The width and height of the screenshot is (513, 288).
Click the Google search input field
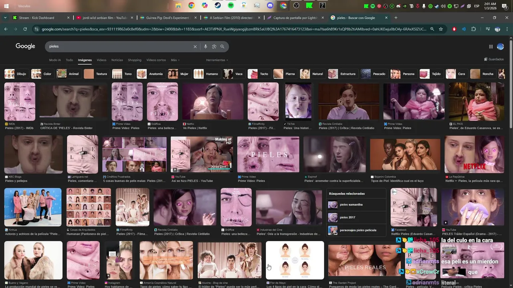[120, 46]
